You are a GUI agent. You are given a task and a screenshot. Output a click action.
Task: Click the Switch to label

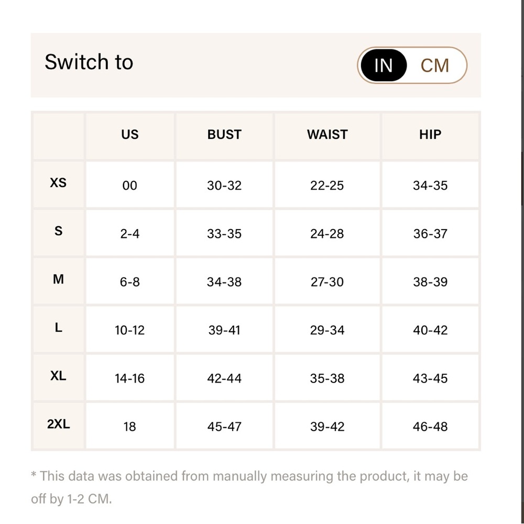point(89,62)
